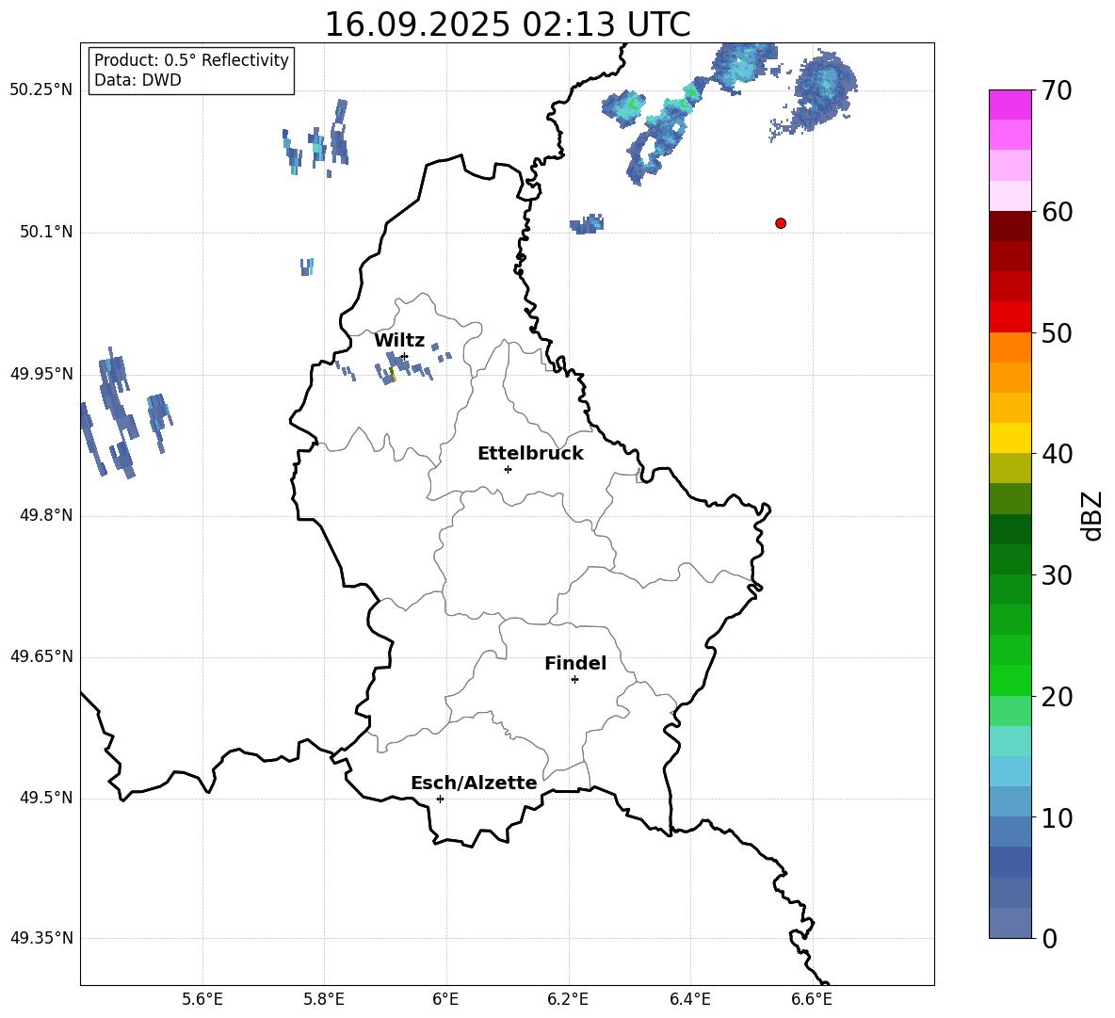Click the bright red colorbar segment below 50
Viewport: 1115px width, 1018px height.
tap(1010, 317)
